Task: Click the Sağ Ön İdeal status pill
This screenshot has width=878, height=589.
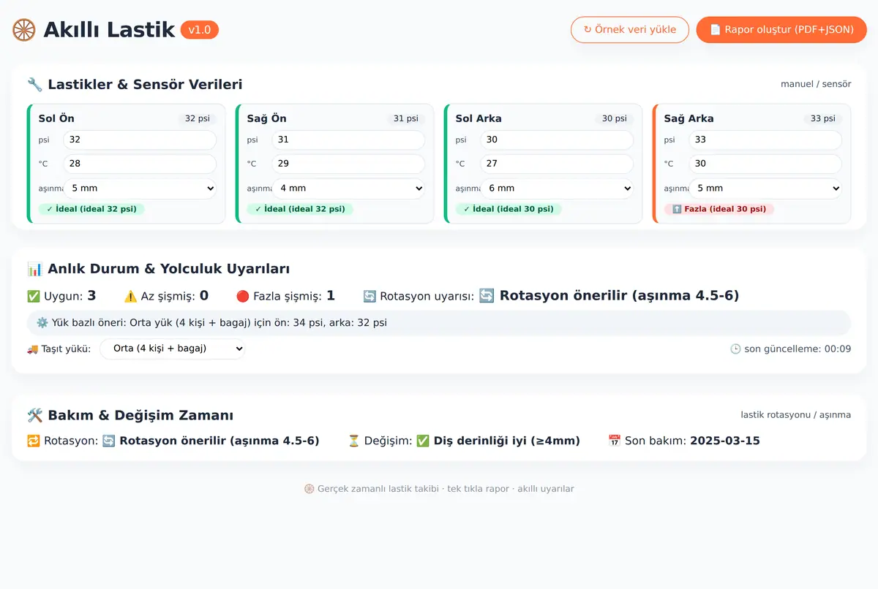Action: [x=301, y=209]
